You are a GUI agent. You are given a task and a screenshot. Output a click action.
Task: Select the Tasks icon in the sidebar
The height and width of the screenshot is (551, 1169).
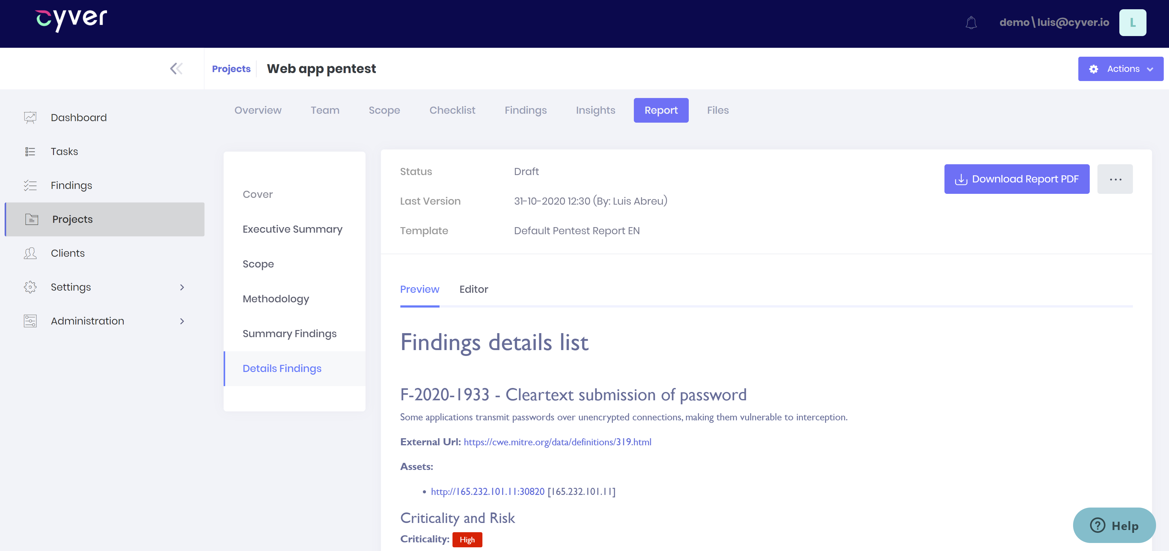tap(30, 151)
